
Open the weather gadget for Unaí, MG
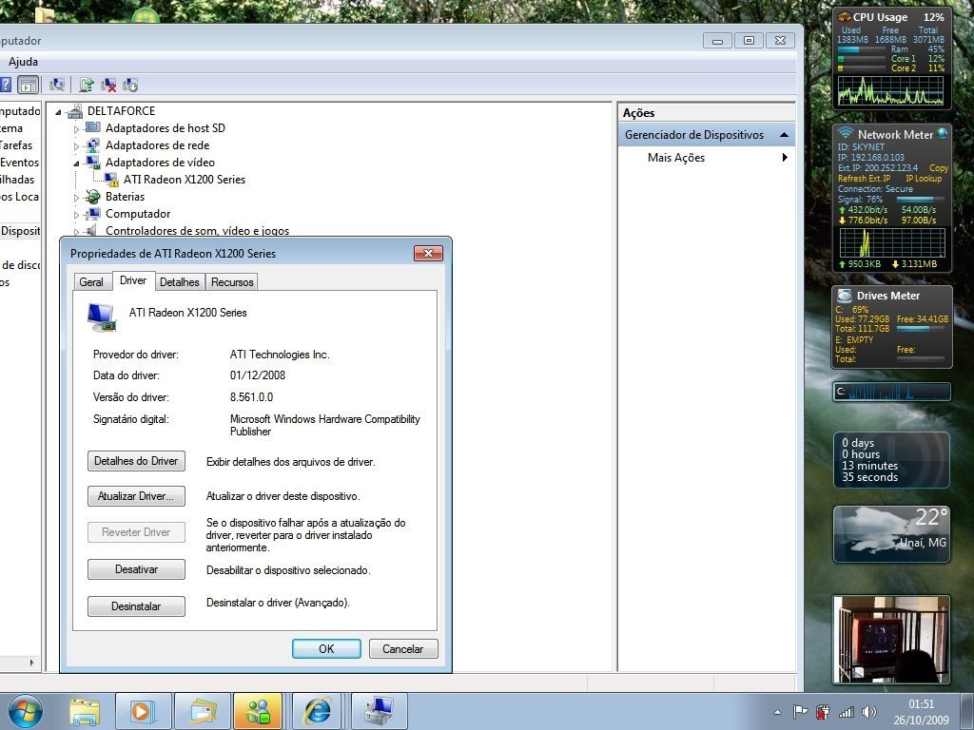point(891,534)
